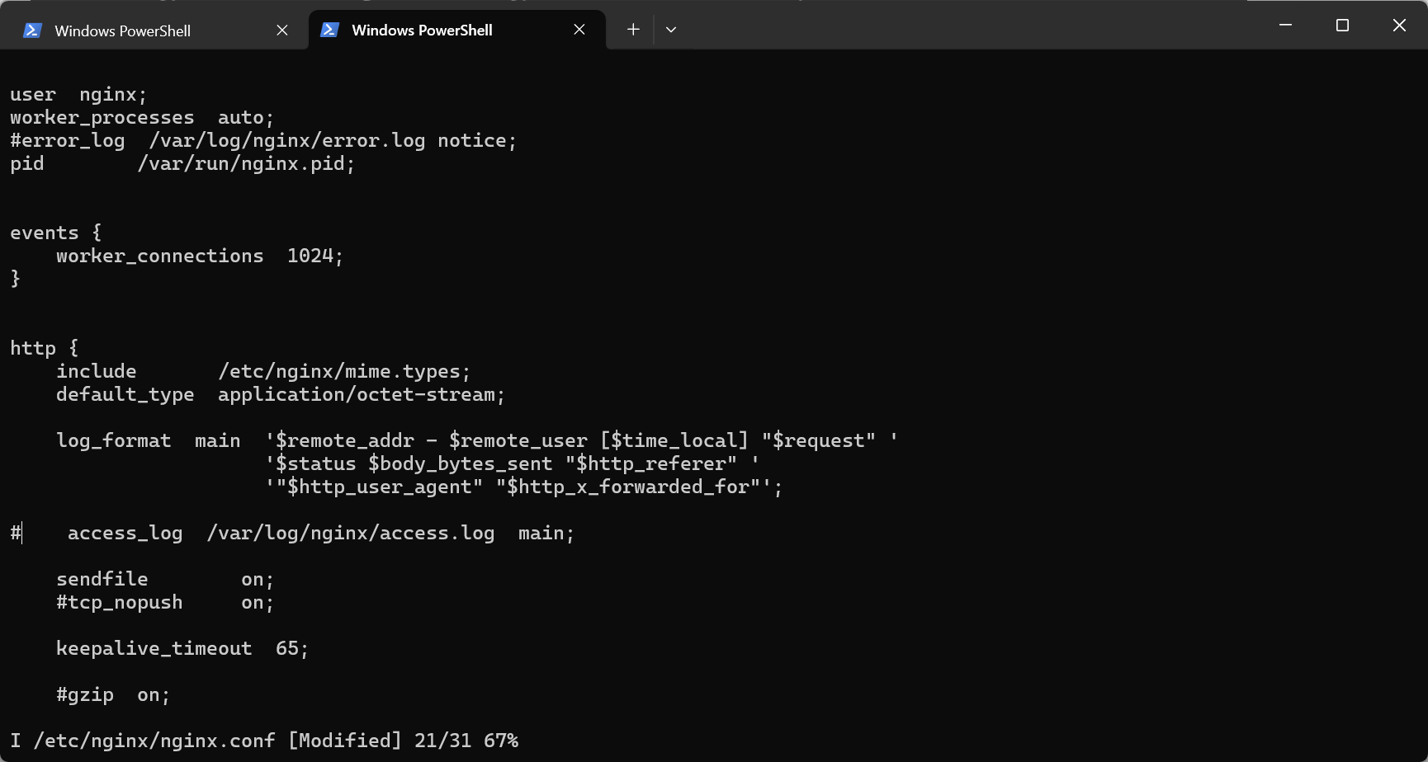Switch to the first Windows PowerShell tab

(122, 30)
